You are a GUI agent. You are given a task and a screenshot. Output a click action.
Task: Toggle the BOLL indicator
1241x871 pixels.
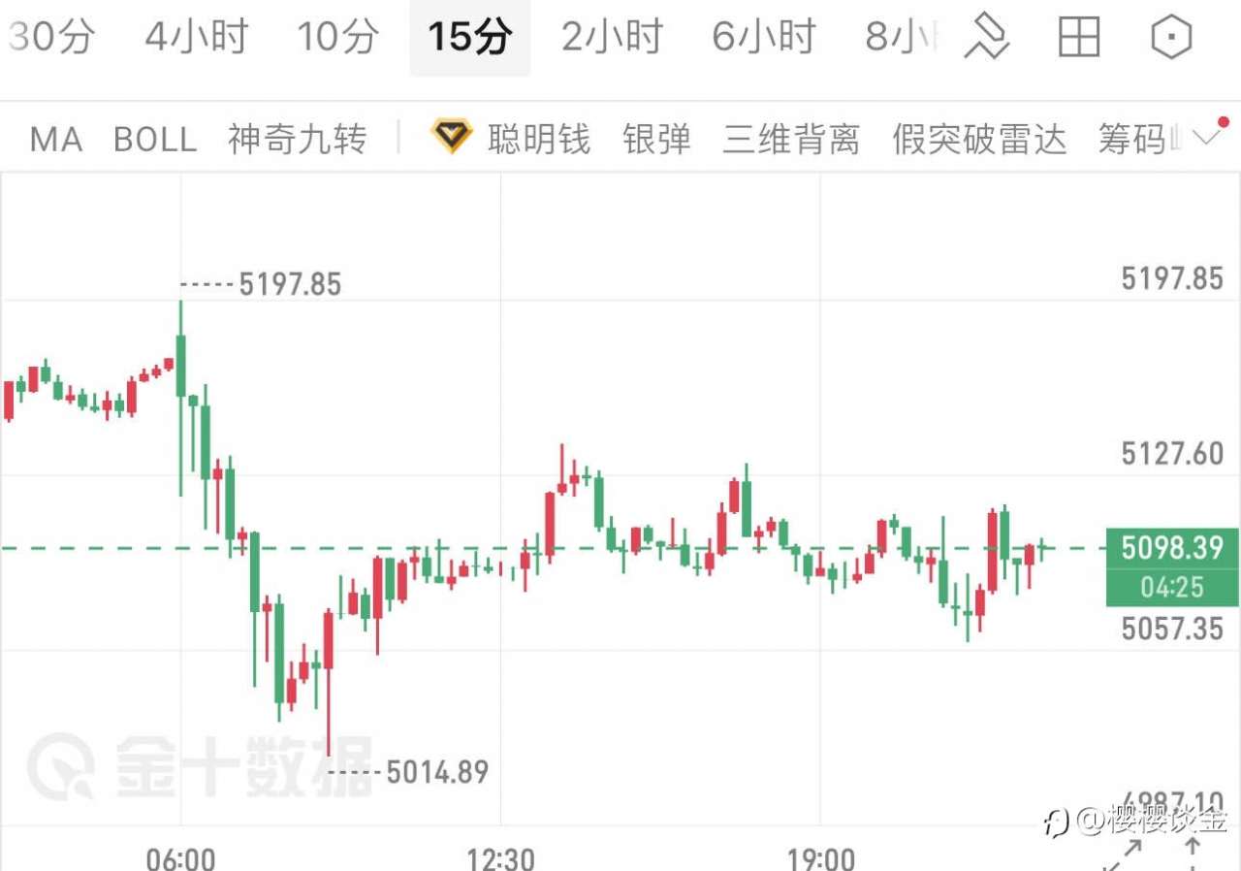[155, 140]
